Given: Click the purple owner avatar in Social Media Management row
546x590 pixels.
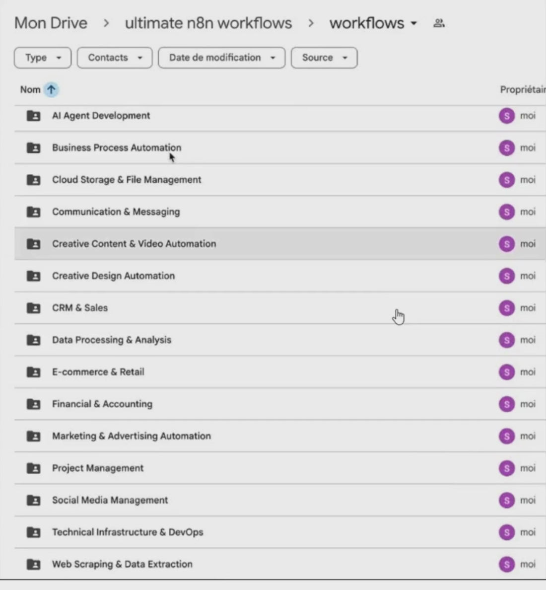Looking at the screenshot, I should [506, 500].
